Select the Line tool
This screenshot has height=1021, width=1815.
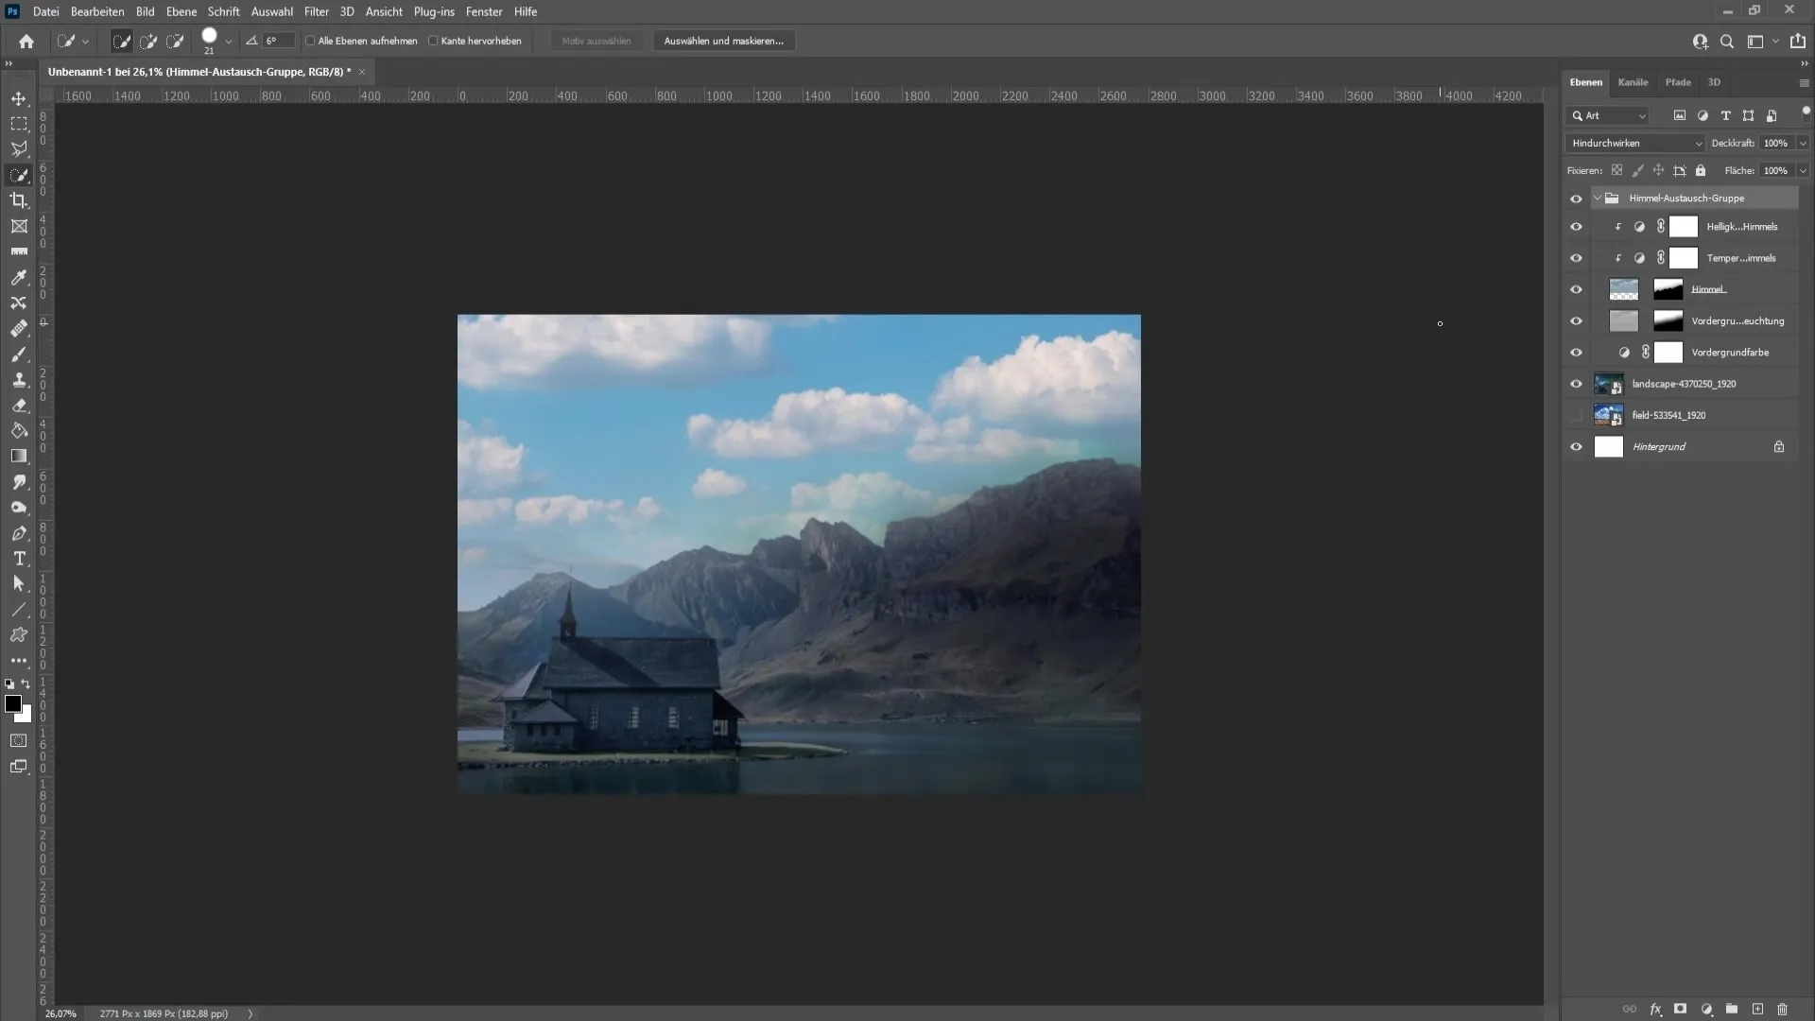click(19, 610)
